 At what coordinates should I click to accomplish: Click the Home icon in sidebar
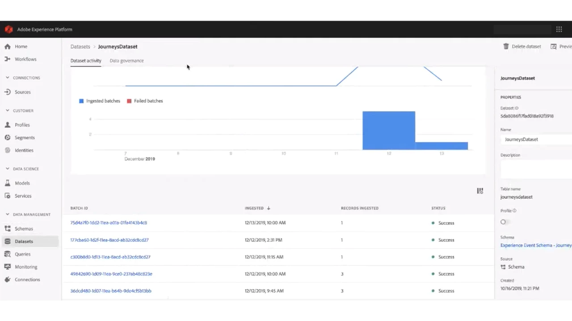pos(8,46)
